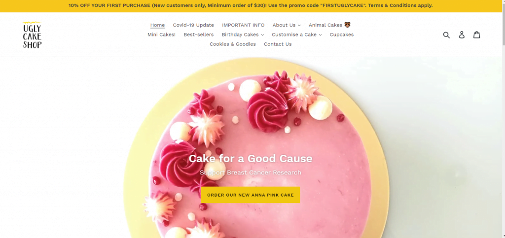Click the Cake for a Good Cause heading
The image size is (505, 238).
tap(251, 159)
